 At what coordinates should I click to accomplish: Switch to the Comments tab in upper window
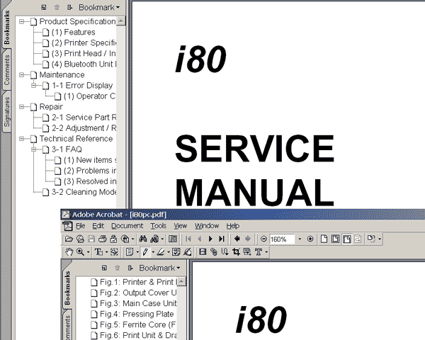click(x=6, y=70)
